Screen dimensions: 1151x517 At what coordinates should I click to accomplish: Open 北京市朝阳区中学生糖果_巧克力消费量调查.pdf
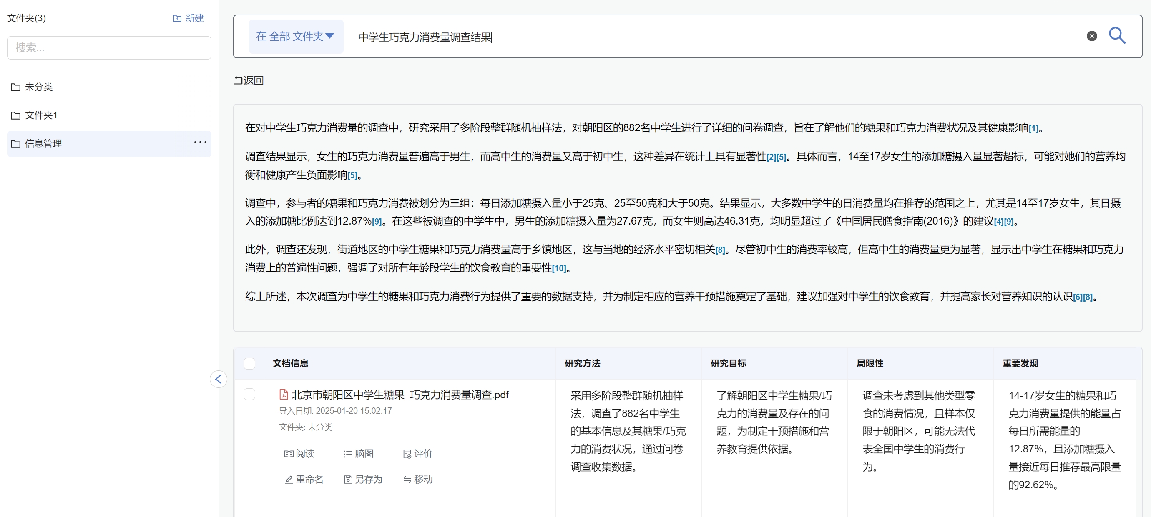click(x=400, y=395)
